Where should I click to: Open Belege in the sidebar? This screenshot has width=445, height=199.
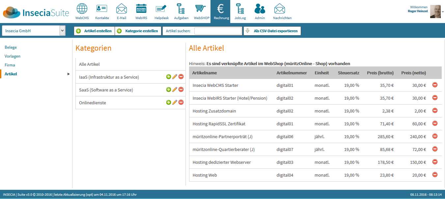[x=11, y=47]
